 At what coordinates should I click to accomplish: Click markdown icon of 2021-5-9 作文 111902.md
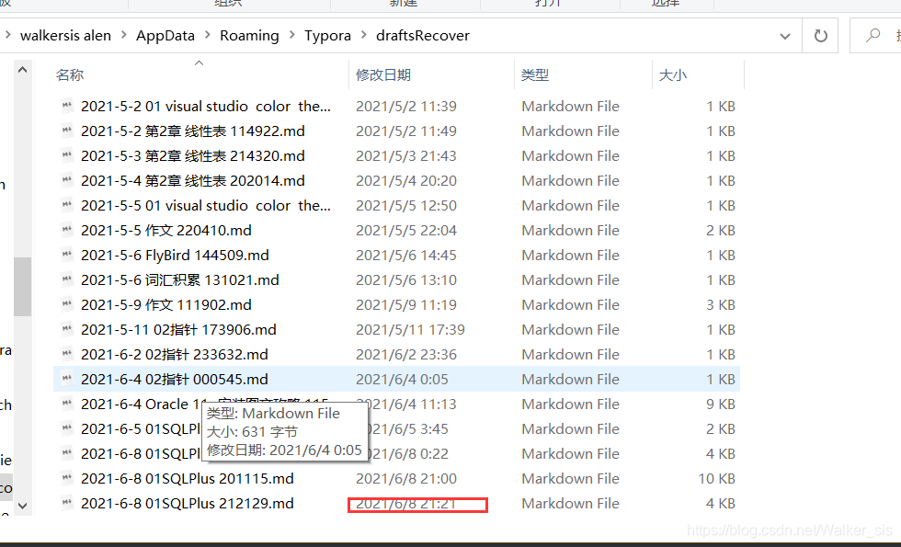pyautogui.click(x=67, y=304)
